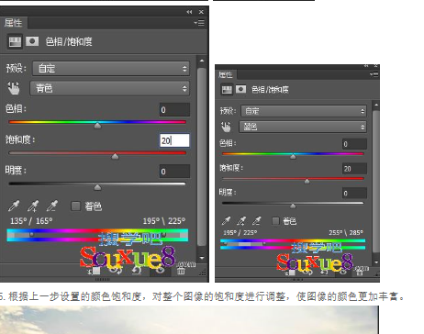This screenshot has height=334, width=424.
Task: Pick the add-to-sample eyedropper in right panel
Action: [x=241, y=220]
